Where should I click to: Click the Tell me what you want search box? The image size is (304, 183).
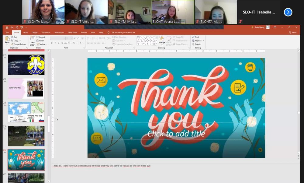click(123, 32)
